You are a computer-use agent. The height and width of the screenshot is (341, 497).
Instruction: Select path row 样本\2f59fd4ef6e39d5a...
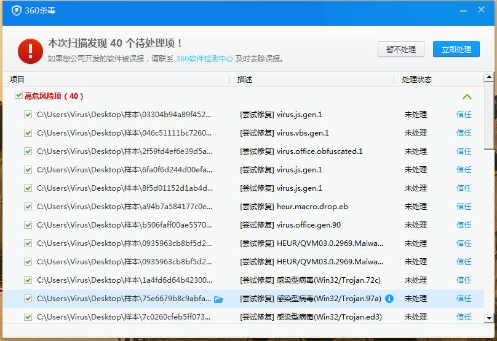coord(125,151)
